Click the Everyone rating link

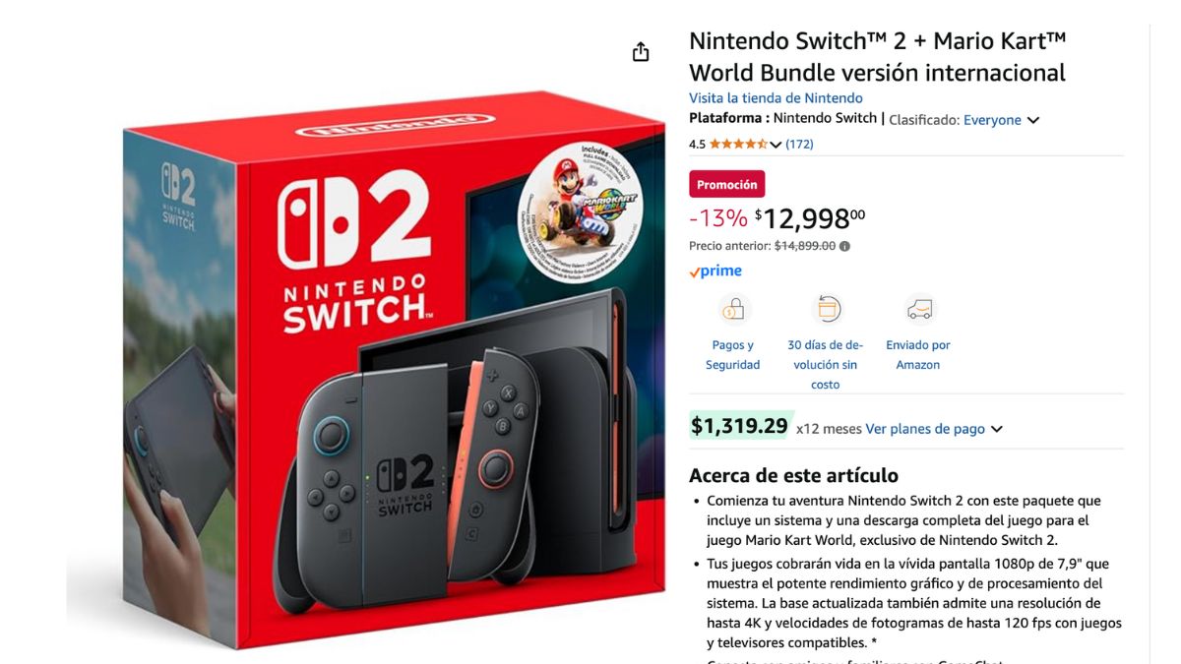(992, 120)
